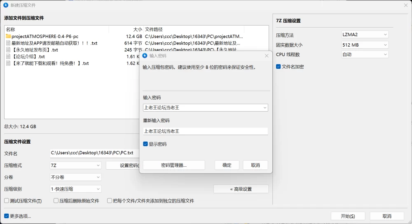Enable 测试压缩文件(T) checkbox
Image resolution: width=412 pixels, height=224 pixels.
pos(7,201)
